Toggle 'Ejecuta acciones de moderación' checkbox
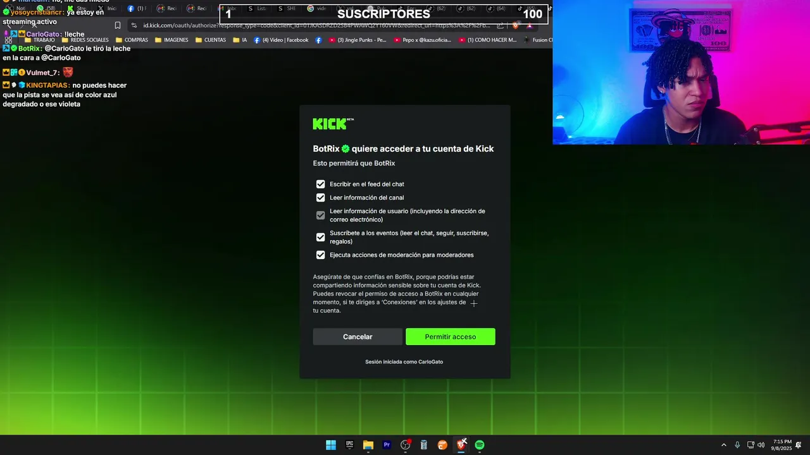Screen dimensions: 810x455 tap(321, 255)
